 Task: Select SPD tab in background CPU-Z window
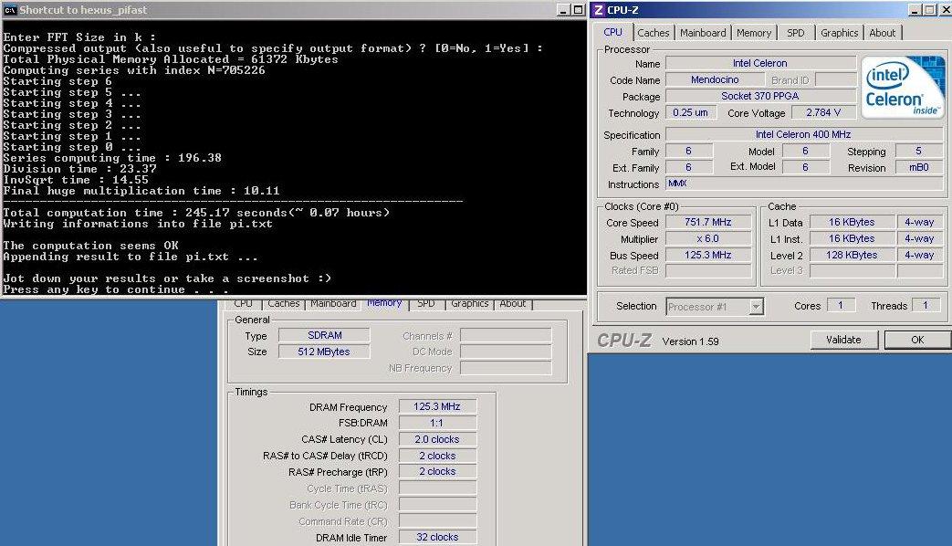[x=425, y=304]
